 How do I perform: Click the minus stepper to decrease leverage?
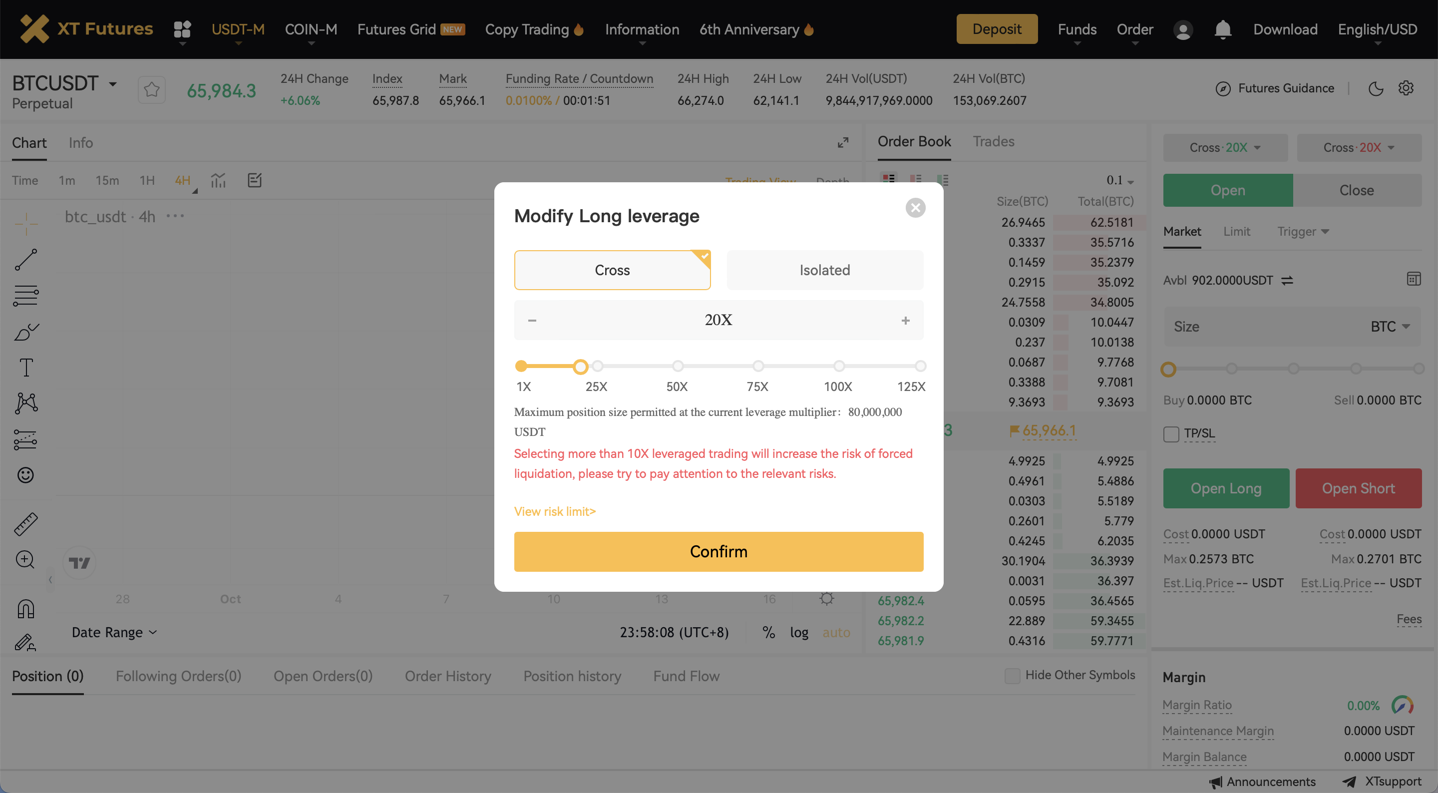point(532,320)
